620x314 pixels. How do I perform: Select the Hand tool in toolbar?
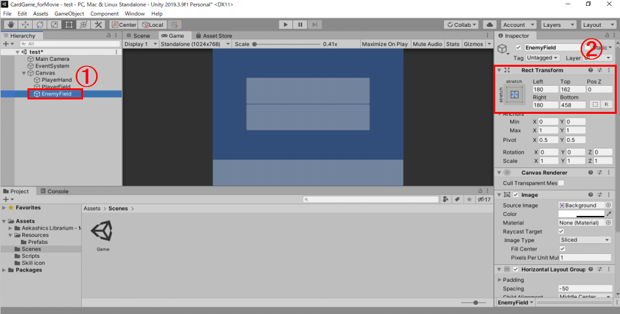(11, 24)
